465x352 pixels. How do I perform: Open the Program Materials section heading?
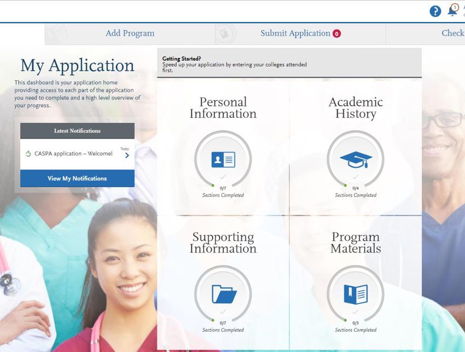[356, 243]
